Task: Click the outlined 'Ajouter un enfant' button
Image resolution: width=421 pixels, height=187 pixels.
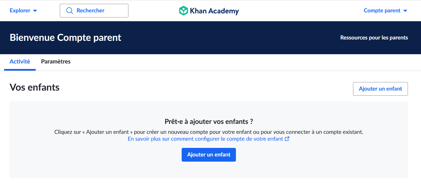Action: (x=380, y=89)
